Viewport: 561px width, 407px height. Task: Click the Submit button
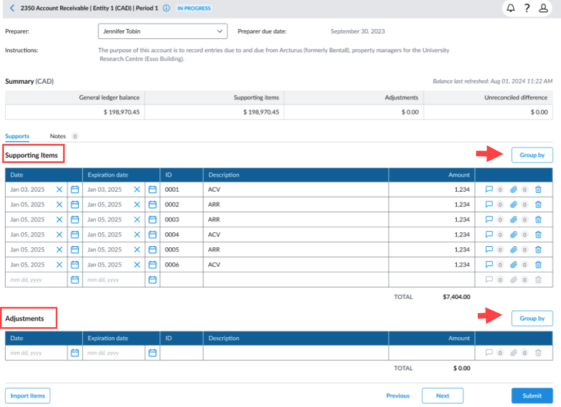coord(532,396)
